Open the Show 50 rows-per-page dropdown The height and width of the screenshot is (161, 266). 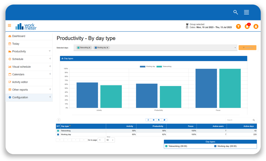click(x=110, y=140)
